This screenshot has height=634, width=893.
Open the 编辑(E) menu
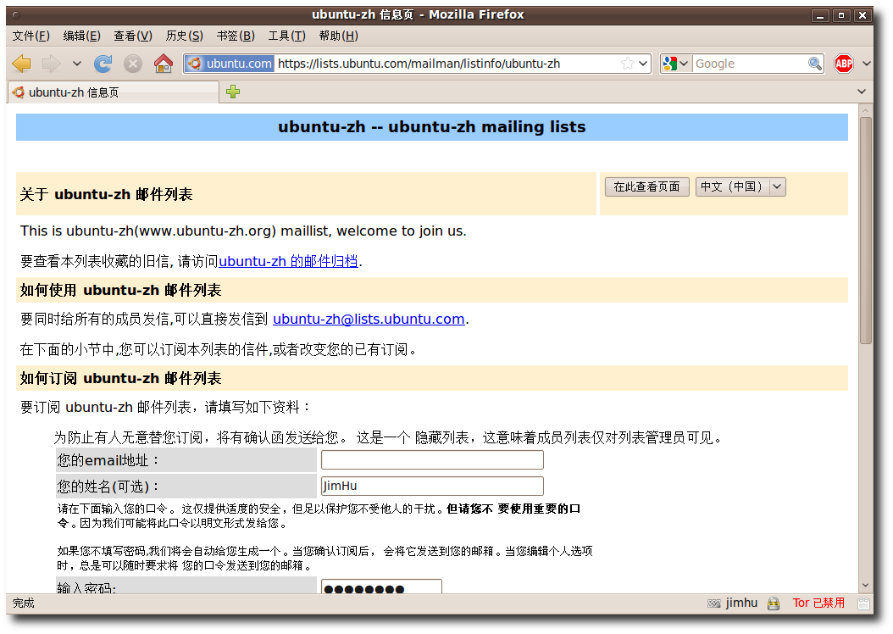point(81,36)
